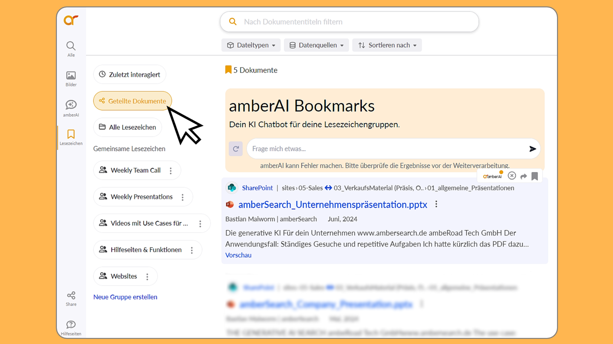The image size is (613, 344).
Task: Click the Neue Gruppe erstellen link
Action: (125, 297)
